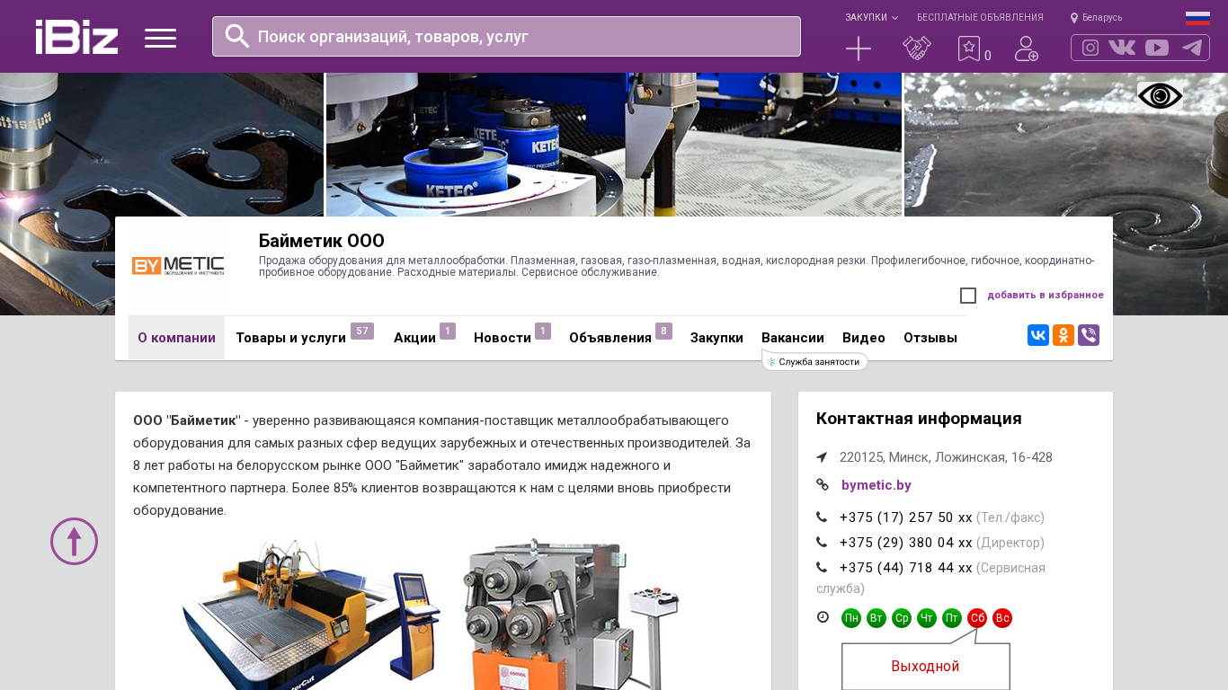
Task: Share company on Odnoklassniki
Action: pyautogui.click(x=1063, y=335)
